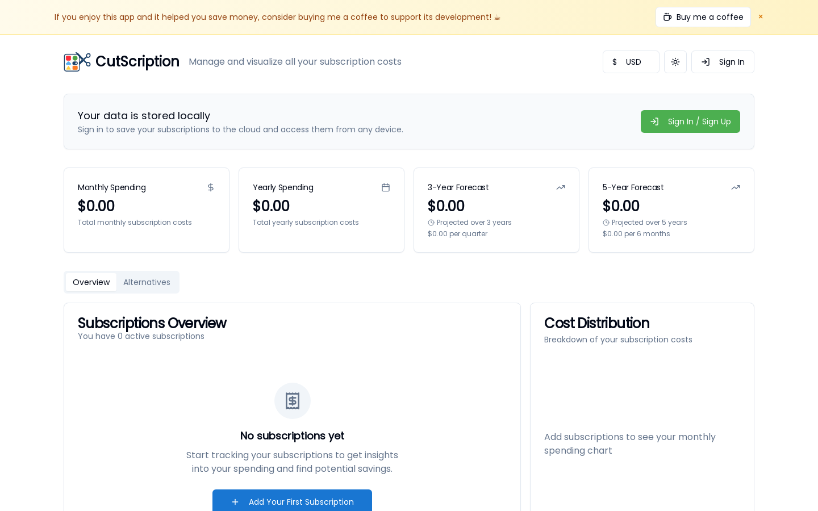Click the calendar icon in Yearly Spending card

point(386,187)
